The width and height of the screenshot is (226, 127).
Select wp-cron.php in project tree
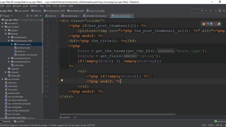pos(12,114)
